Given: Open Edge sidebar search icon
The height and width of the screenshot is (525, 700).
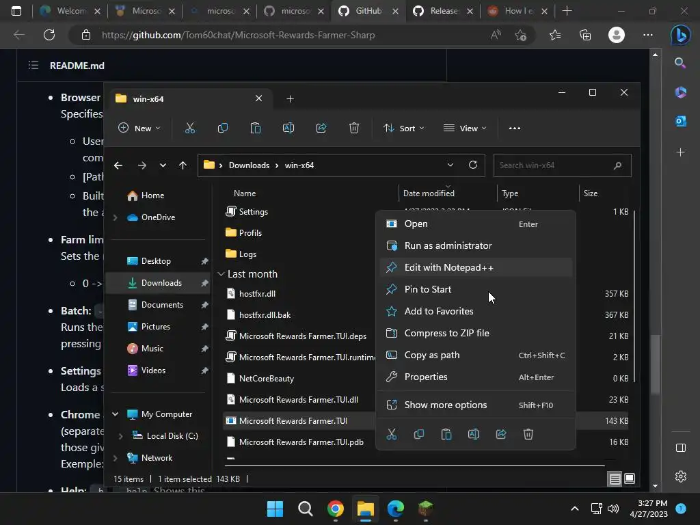Looking at the screenshot, I should click(x=680, y=63).
